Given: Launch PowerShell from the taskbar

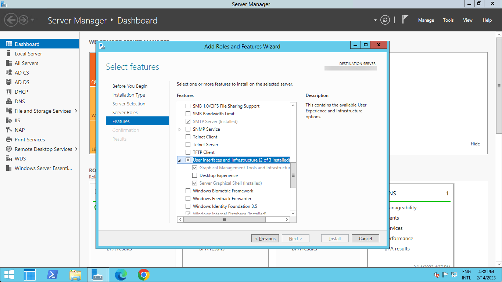Looking at the screenshot, I should (53, 274).
